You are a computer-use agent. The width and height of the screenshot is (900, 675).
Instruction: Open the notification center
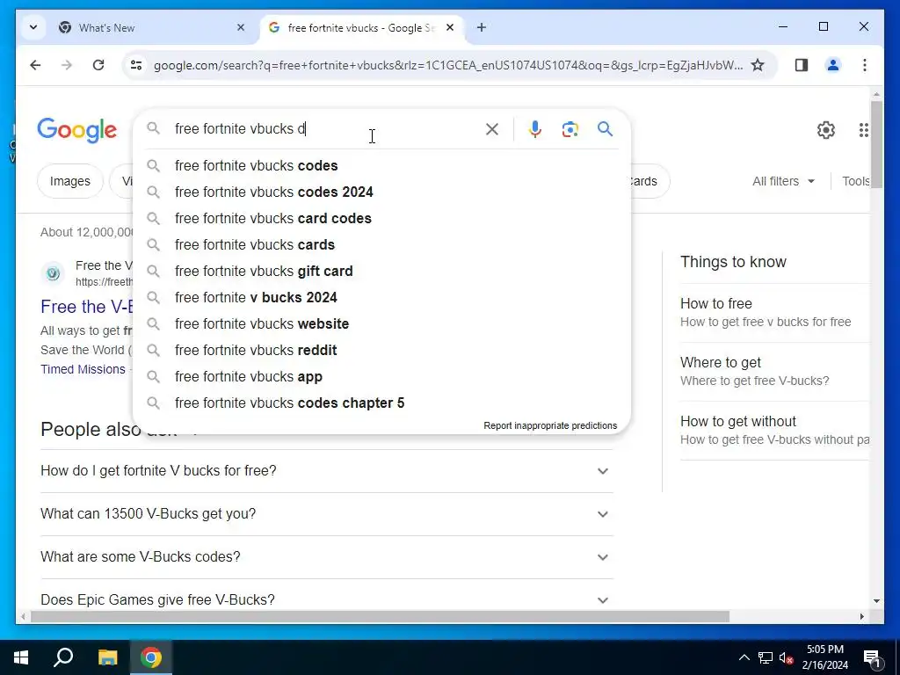point(872,657)
